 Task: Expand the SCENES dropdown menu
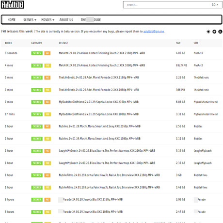pos(30,20)
